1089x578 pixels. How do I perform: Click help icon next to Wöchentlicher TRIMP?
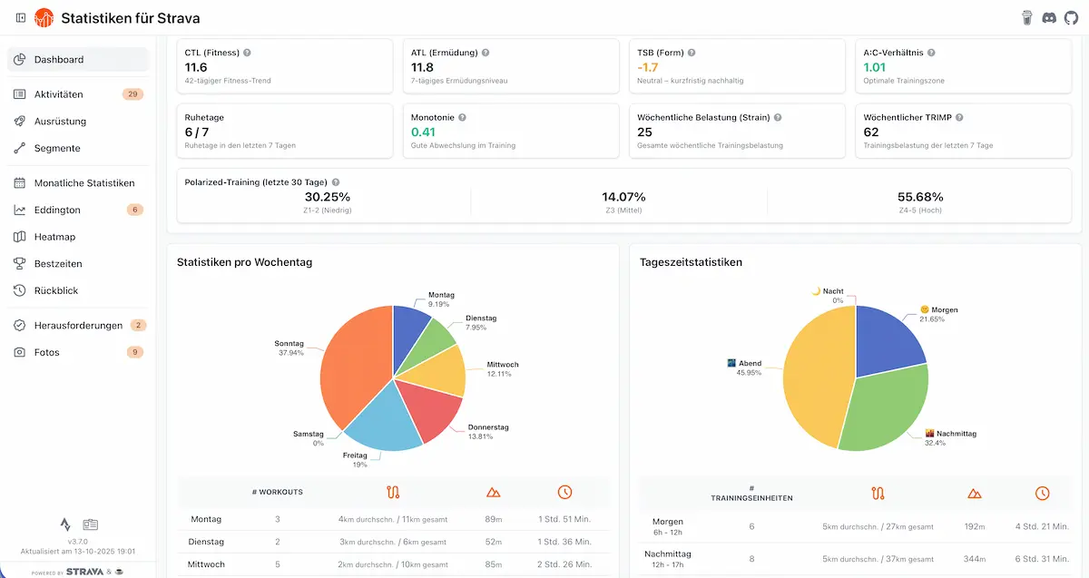click(959, 118)
